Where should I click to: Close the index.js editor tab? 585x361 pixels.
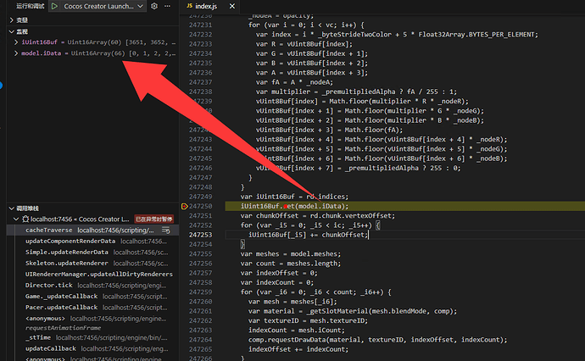tap(232, 6)
